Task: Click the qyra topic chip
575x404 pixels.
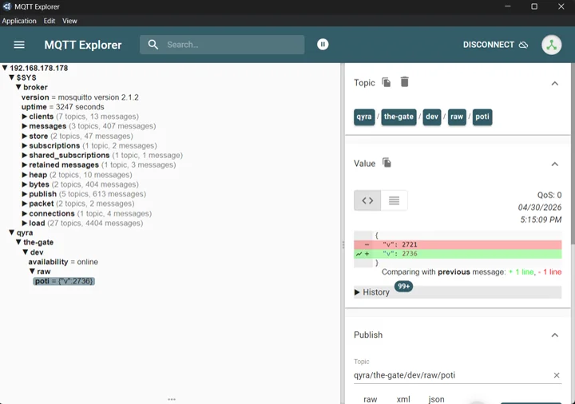Action: coord(364,117)
